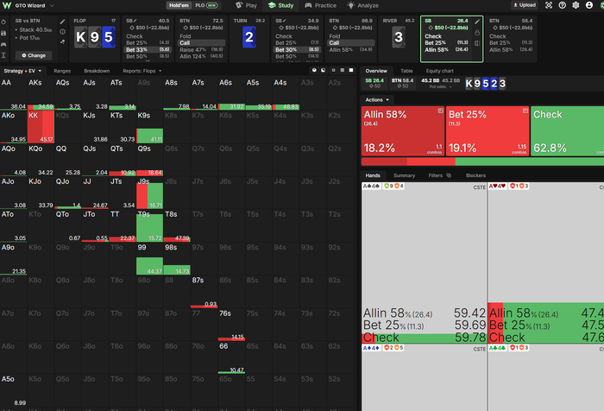This screenshot has width=604, height=411.
Task: Switch game type to PLO
Action: point(206,5)
